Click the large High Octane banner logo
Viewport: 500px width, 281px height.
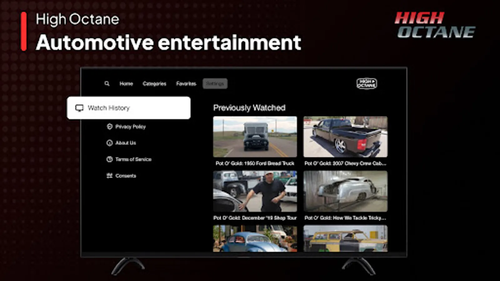pos(435,25)
